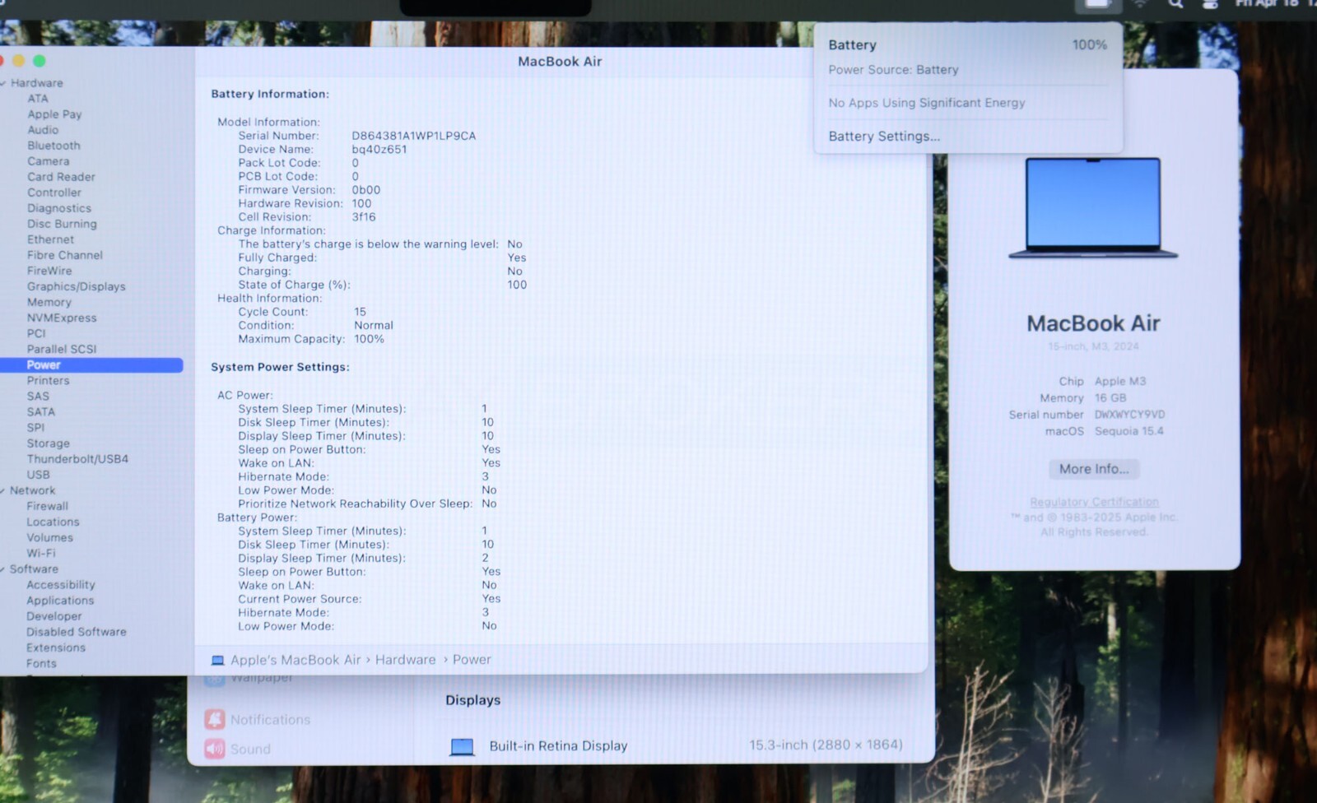
Task: Open Battery Settings… from the battery menu
Action: [x=884, y=137]
